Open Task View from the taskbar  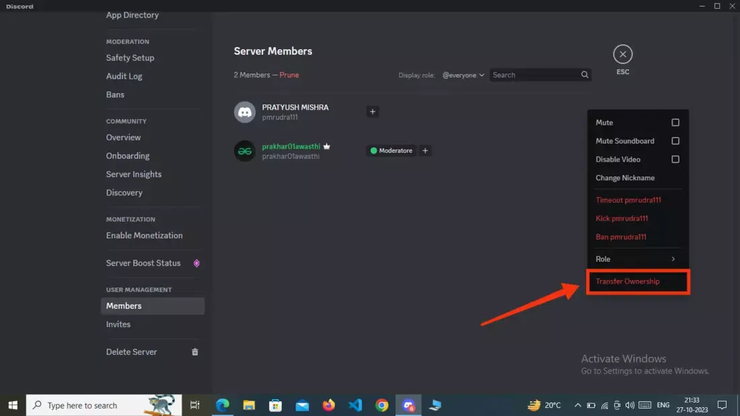tap(194, 405)
